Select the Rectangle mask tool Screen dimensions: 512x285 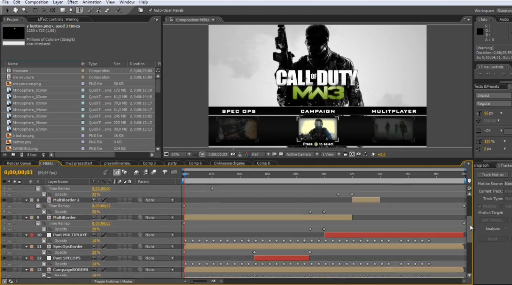coord(63,10)
